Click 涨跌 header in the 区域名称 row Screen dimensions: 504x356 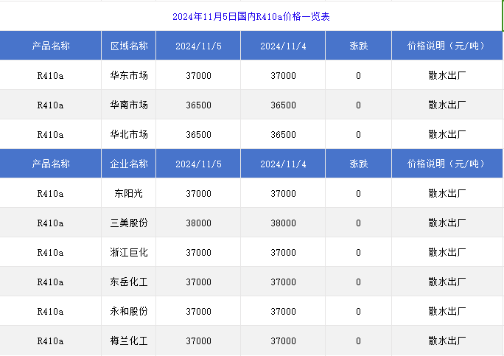(x=358, y=46)
